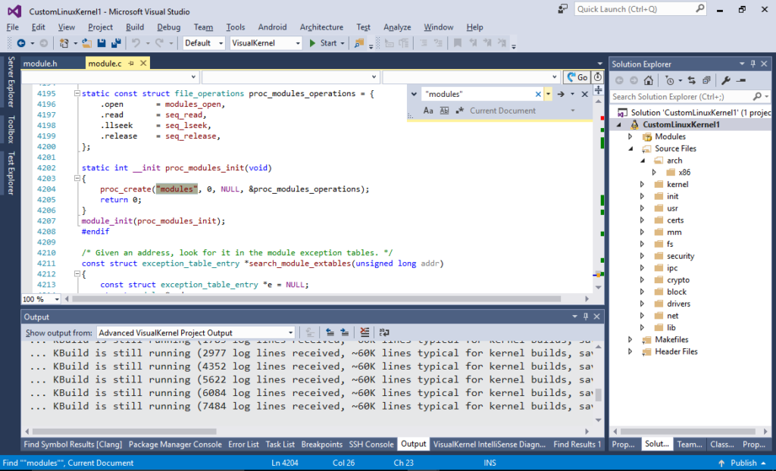Enable Match Whole Word in Find
Screen dimensions: 776x471
(444, 111)
